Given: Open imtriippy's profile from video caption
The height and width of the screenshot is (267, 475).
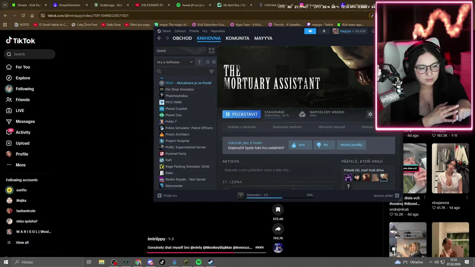Looking at the screenshot, I should 157,239.
